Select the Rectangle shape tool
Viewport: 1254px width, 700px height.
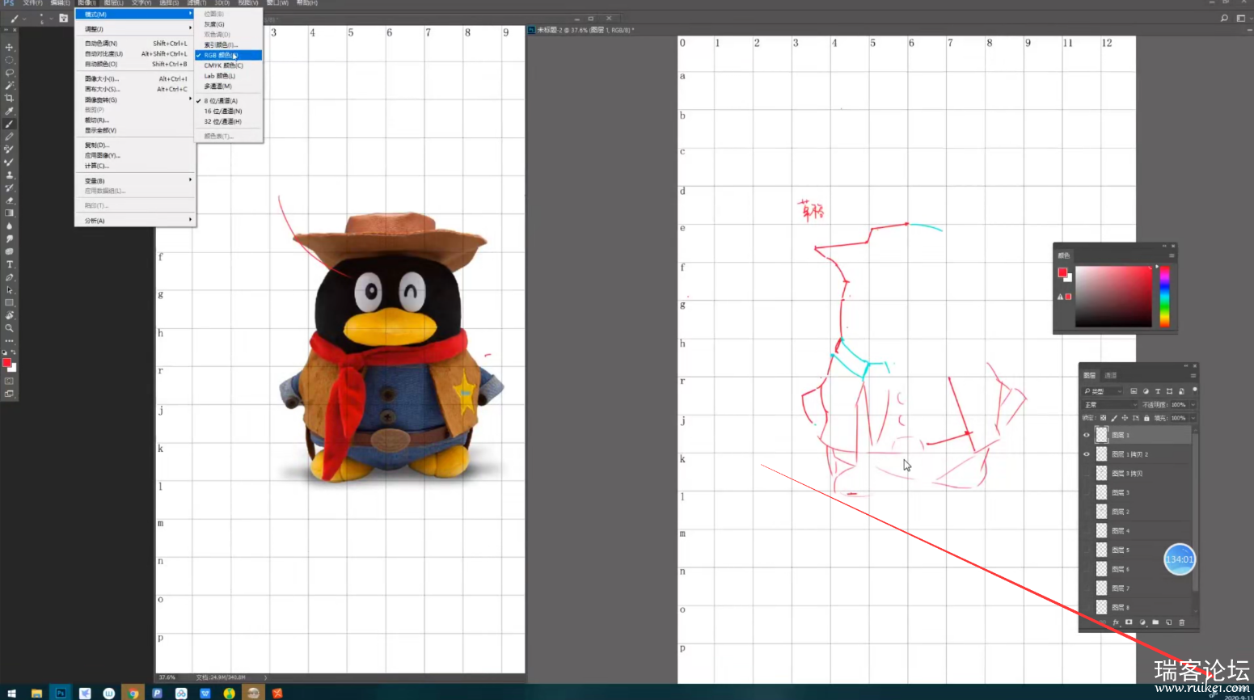pos(10,303)
